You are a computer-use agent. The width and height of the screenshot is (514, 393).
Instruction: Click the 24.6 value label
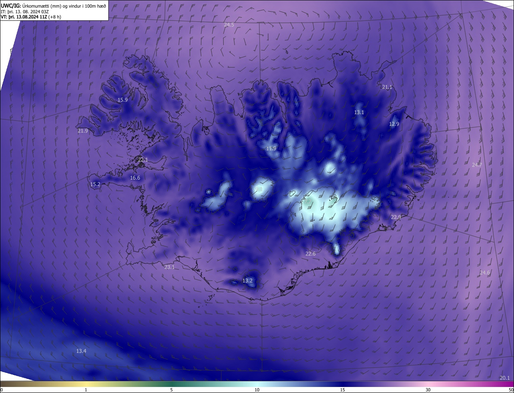(485, 272)
